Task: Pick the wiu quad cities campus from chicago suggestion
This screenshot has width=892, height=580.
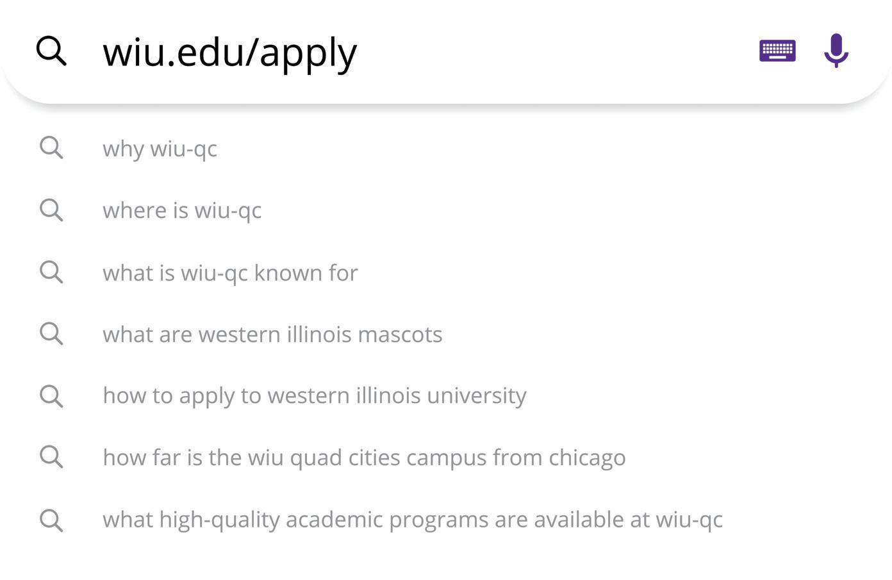Action: coord(364,458)
